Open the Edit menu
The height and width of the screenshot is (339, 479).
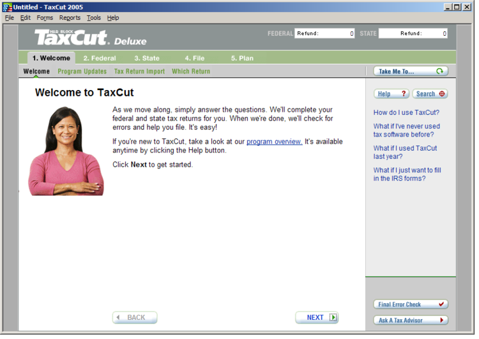coord(26,18)
